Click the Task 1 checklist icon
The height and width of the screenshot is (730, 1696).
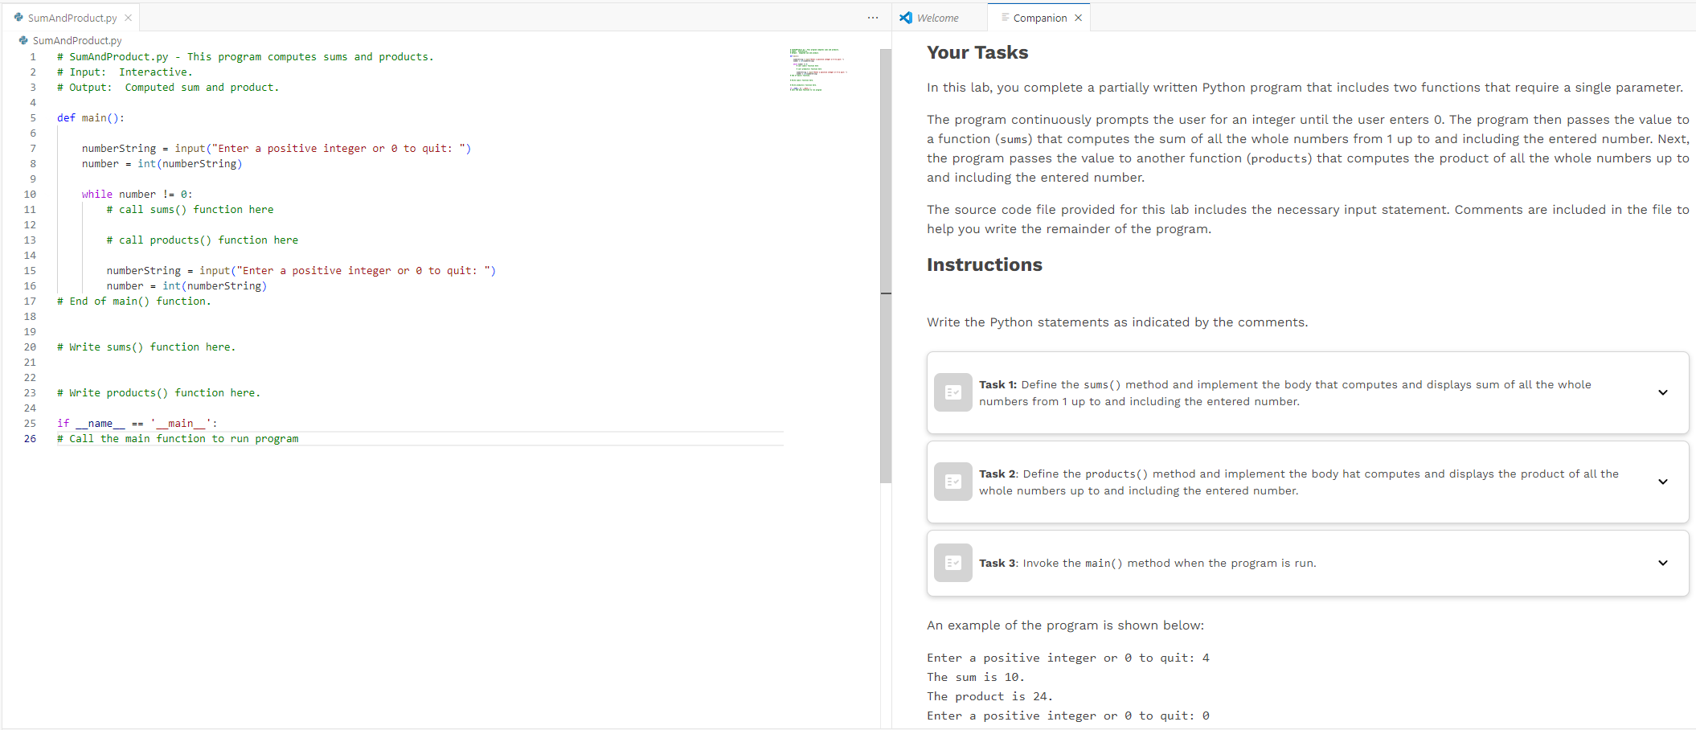click(953, 392)
